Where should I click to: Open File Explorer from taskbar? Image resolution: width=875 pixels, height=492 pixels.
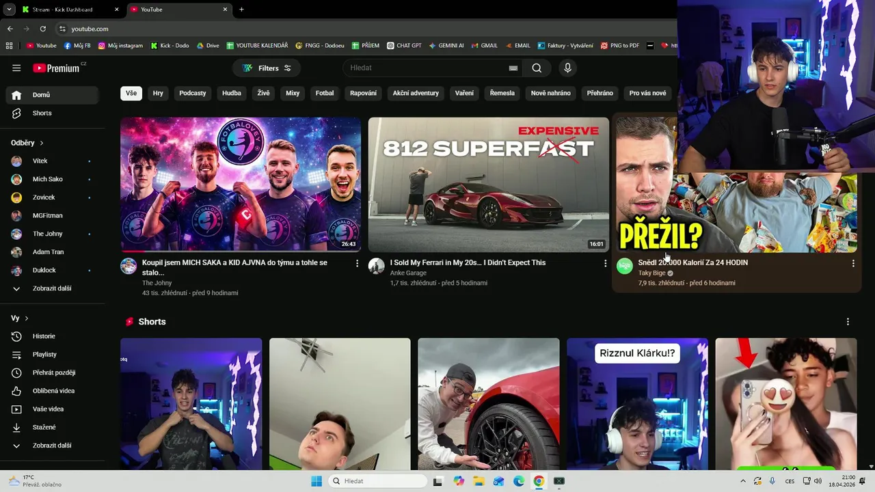[479, 481]
